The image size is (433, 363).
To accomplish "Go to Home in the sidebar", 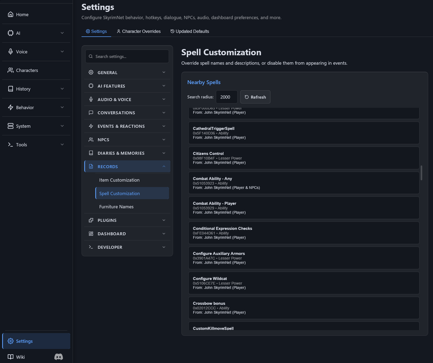I will click(x=36, y=14).
